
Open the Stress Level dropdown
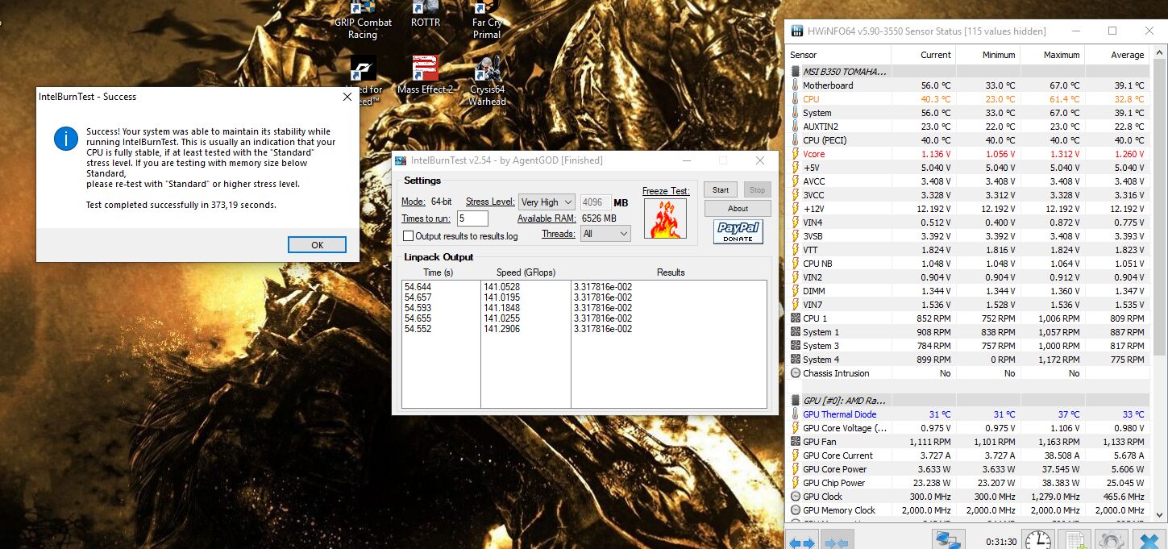(547, 202)
